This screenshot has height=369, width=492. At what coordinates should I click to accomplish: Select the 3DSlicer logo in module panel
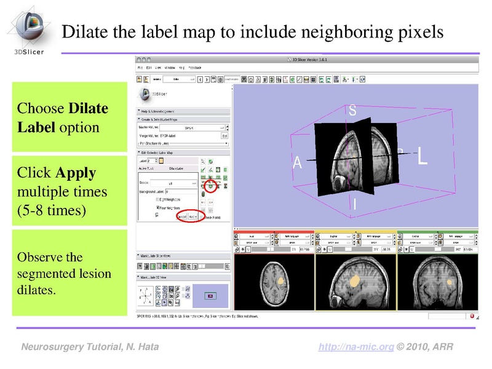145,94
